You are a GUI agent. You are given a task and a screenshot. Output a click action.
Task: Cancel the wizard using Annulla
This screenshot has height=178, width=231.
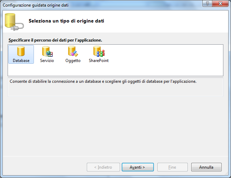pyautogui.click(x=206, y=167)
